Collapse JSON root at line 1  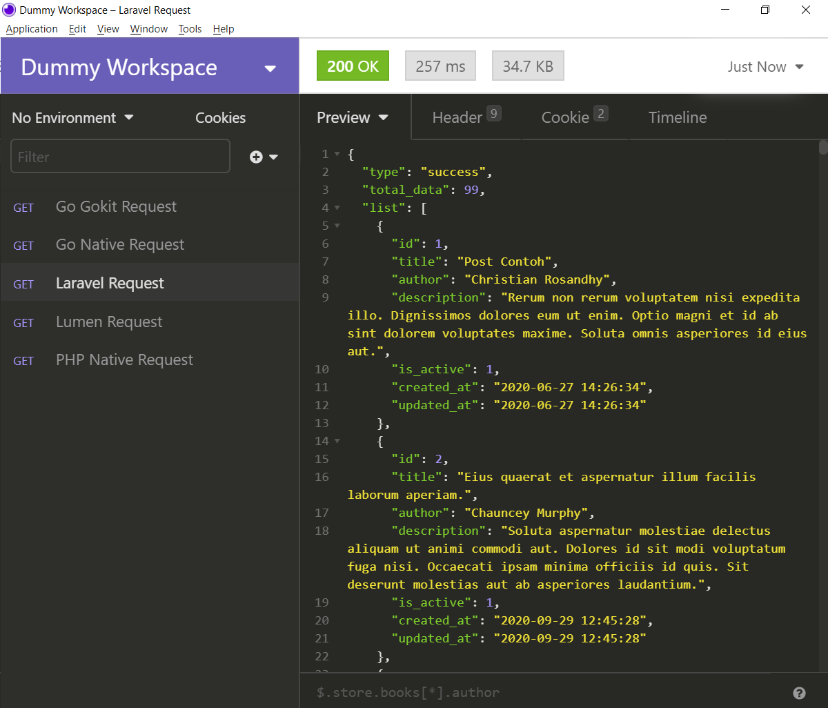(x=337, y=154)
